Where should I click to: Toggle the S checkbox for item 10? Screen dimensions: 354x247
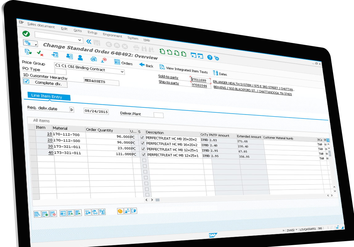[142, 137]
